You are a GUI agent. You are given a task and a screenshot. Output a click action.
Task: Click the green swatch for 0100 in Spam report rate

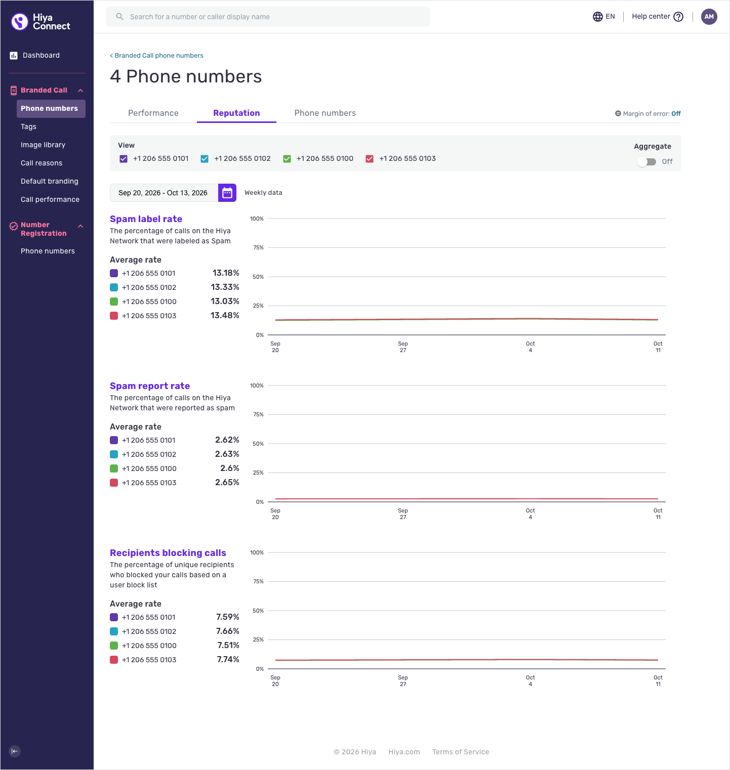(114, 468)
